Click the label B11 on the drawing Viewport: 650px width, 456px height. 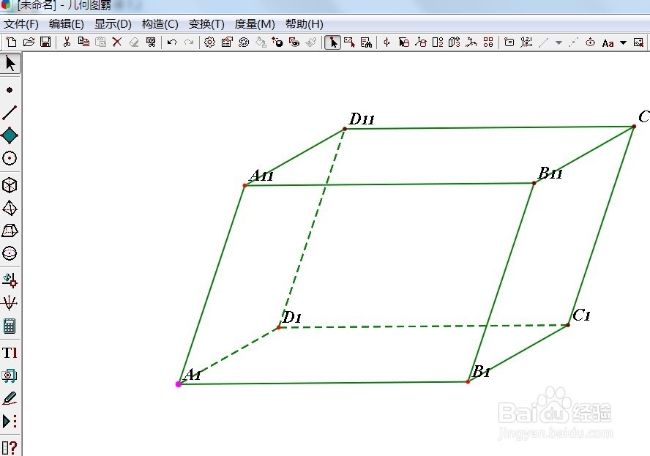point(550,173)
